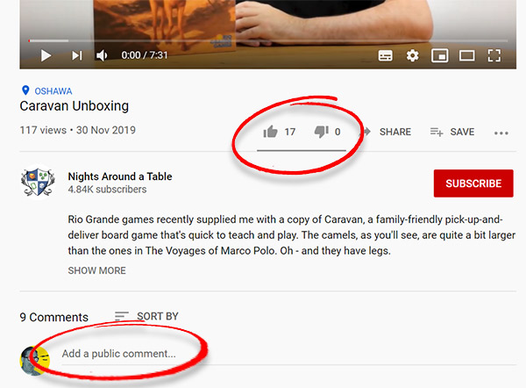Open the OSHAWA location link
Image resolution: width=526 pixels, height=388 pixels.
click(53, 91)
